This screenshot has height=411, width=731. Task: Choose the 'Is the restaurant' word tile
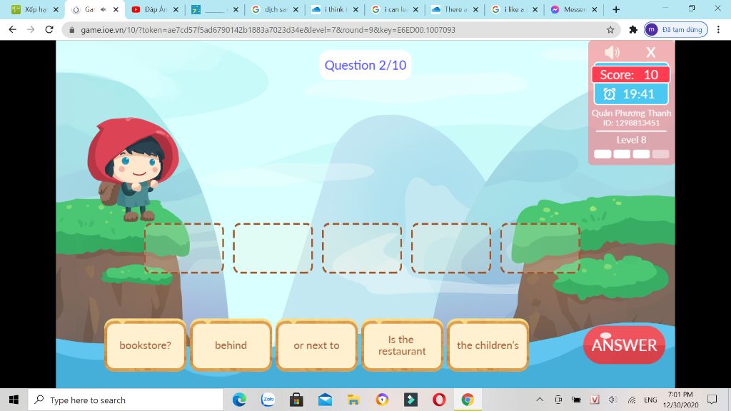[x=402, y=345]
